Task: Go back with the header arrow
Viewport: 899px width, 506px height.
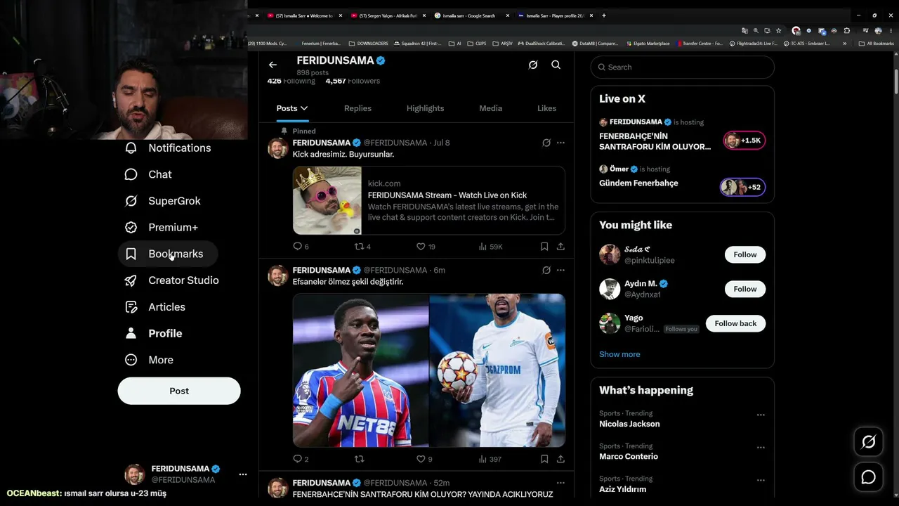Action: tap(273, 65)
